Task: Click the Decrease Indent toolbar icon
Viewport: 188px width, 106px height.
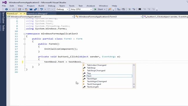Action: 129,9
